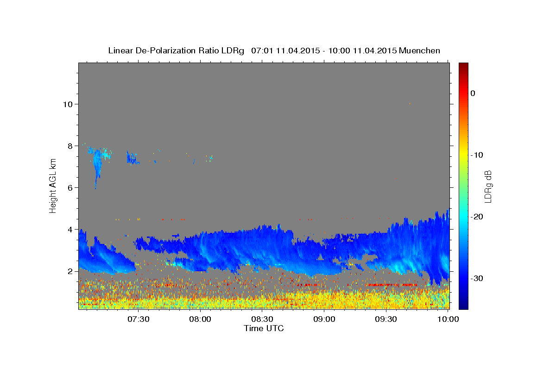Click the 'Time UTC' axis title
This screenshot has height=371, width=556.
264,328
